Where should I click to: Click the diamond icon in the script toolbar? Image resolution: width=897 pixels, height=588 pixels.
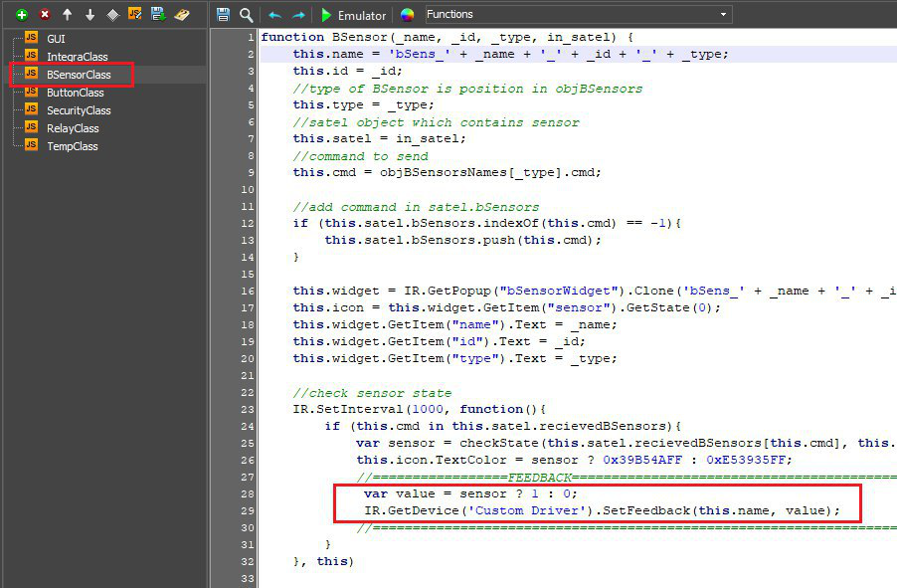click(112, 15)
